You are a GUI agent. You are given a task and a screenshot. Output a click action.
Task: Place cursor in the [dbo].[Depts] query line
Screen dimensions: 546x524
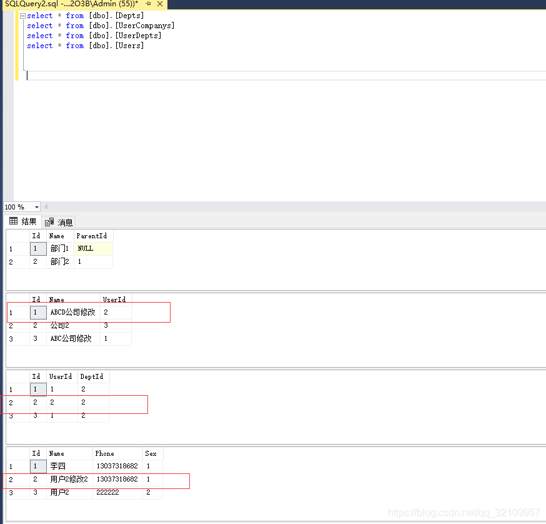point(86,16)
